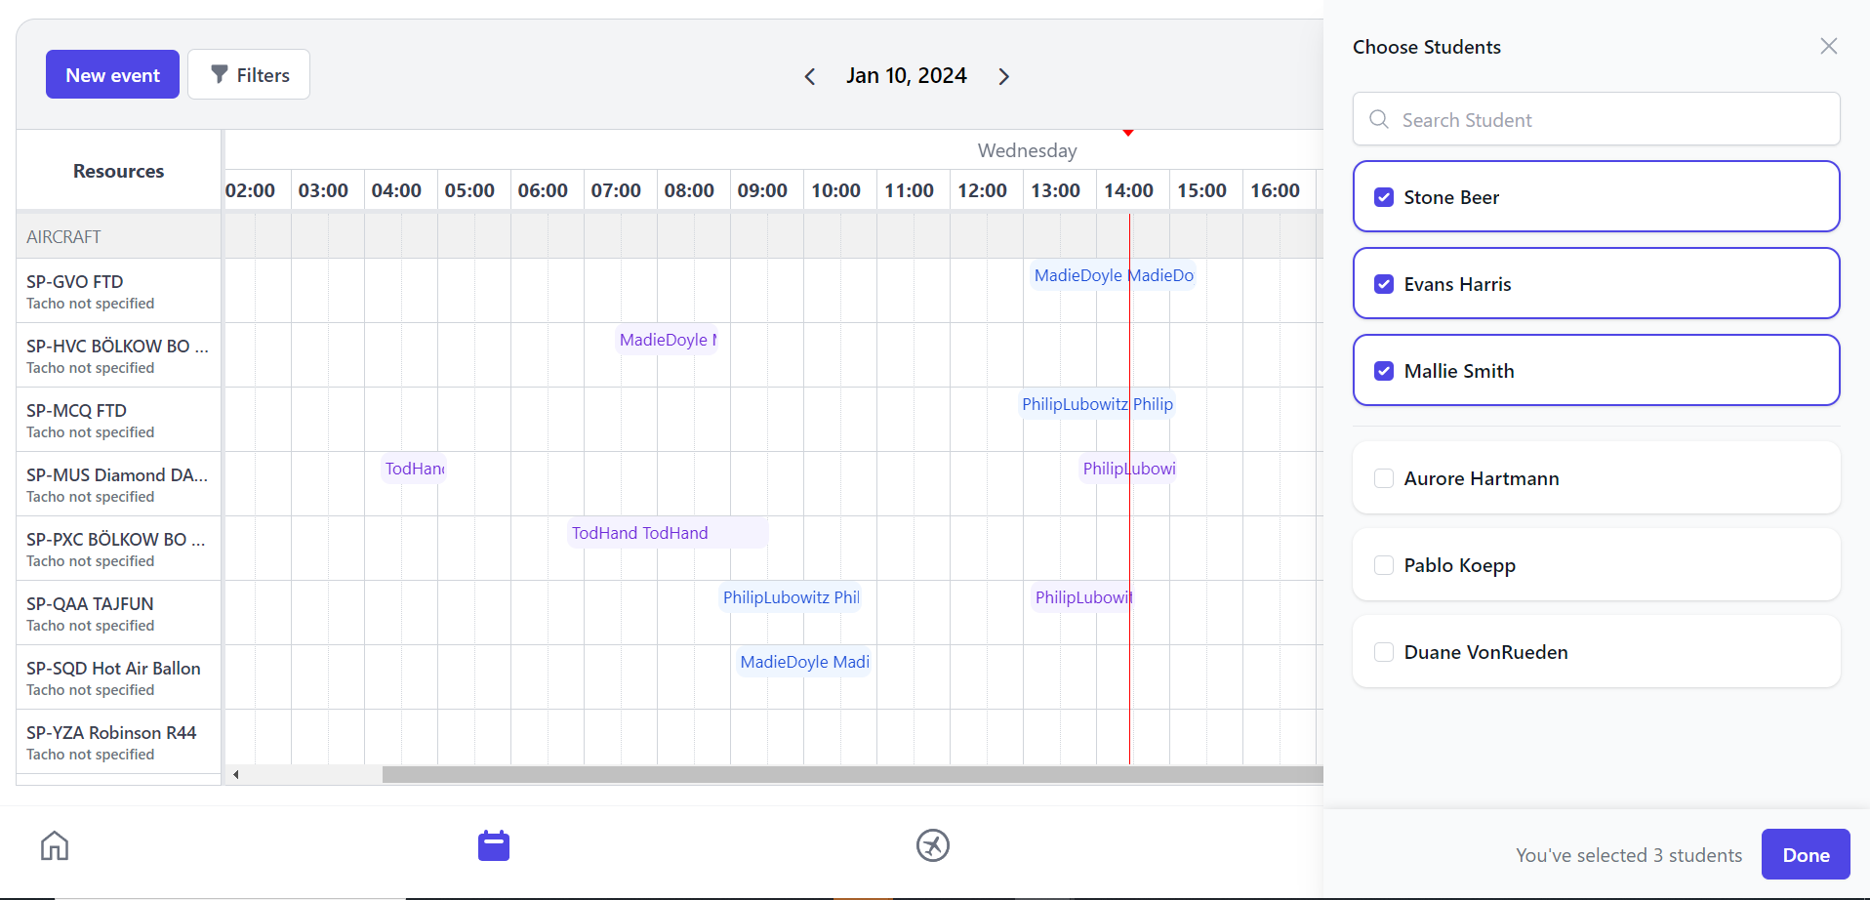Open TodHand TodHand event on SP-PXC row
This screenshot has width=1870, height=900.
668,533
